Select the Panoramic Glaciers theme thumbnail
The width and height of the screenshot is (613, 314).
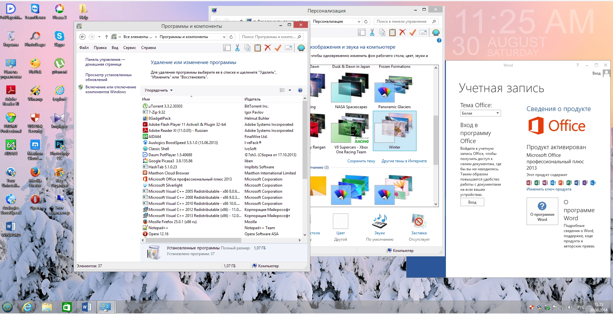coord(394,91)
